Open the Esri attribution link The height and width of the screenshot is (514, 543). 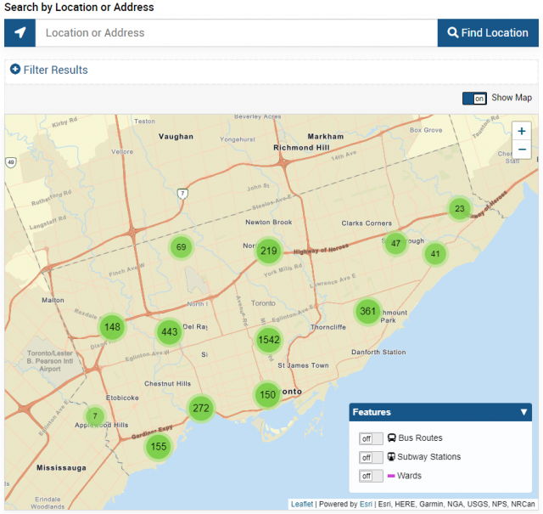point(366,504)
